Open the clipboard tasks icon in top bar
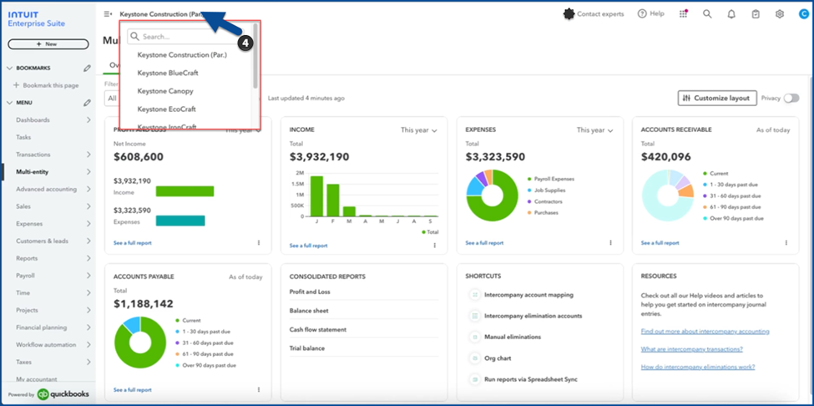Viewport: 814px width, 406px height. 756,14
